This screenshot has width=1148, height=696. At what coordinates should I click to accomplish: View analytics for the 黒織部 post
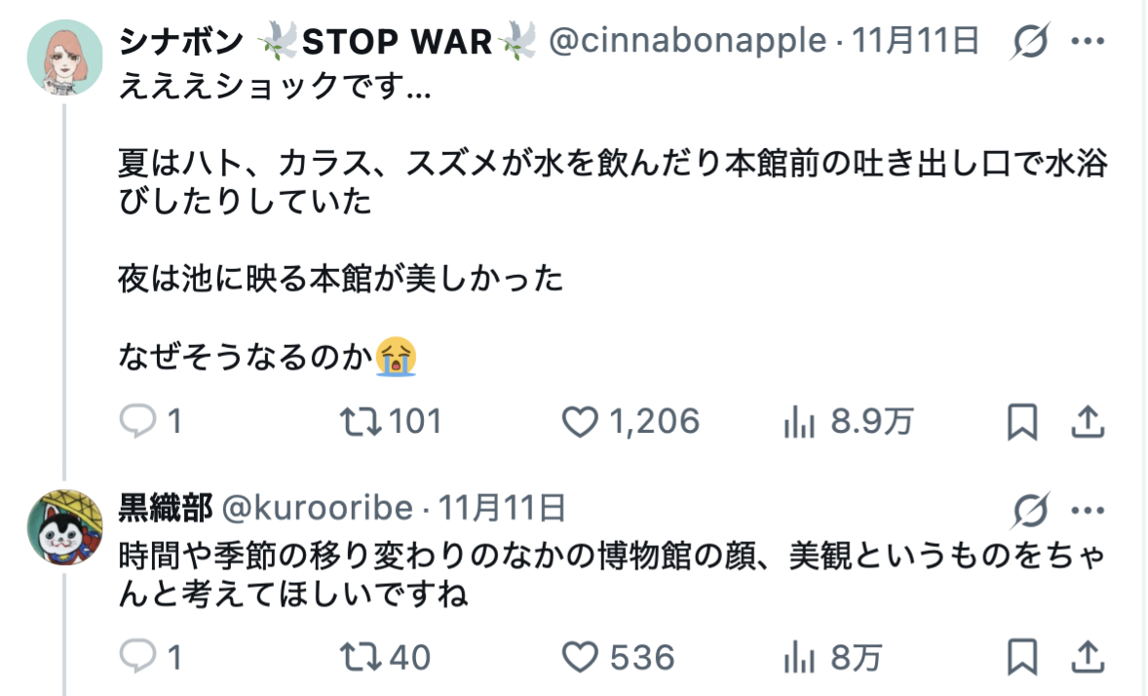coord(799,657)
